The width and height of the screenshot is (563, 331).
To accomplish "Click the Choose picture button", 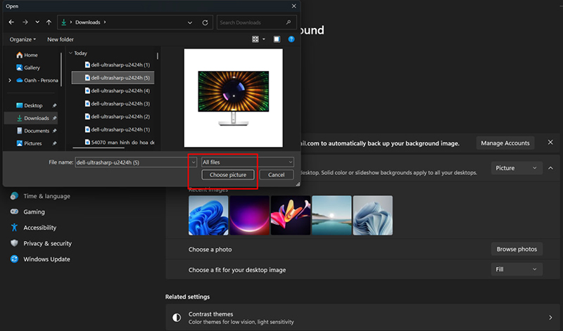I will 228,174.
